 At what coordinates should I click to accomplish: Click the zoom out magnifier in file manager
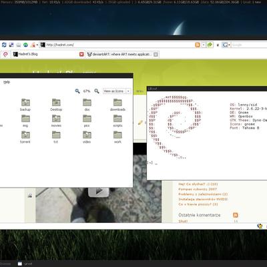77,91
